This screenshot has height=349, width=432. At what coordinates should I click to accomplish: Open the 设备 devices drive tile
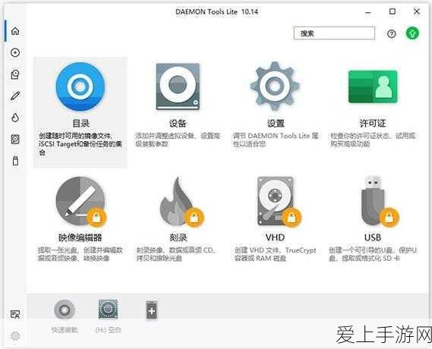(178, 86)
